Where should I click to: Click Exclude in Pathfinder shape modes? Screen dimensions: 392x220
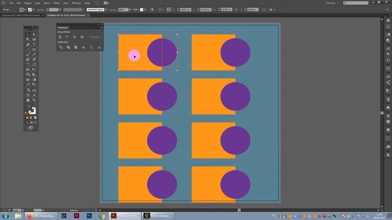(x=81, y=37)
